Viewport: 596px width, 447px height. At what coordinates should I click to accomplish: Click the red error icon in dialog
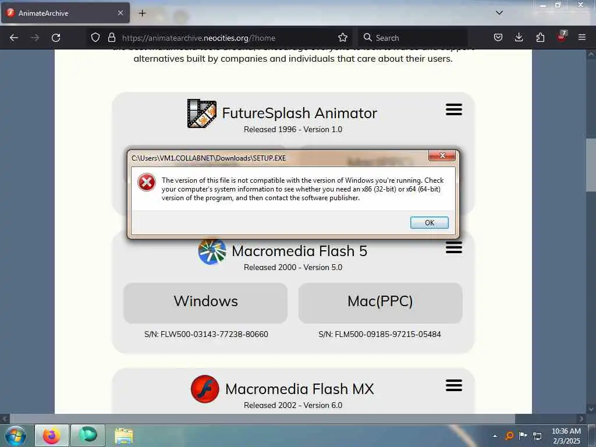[x=147, y=182]
